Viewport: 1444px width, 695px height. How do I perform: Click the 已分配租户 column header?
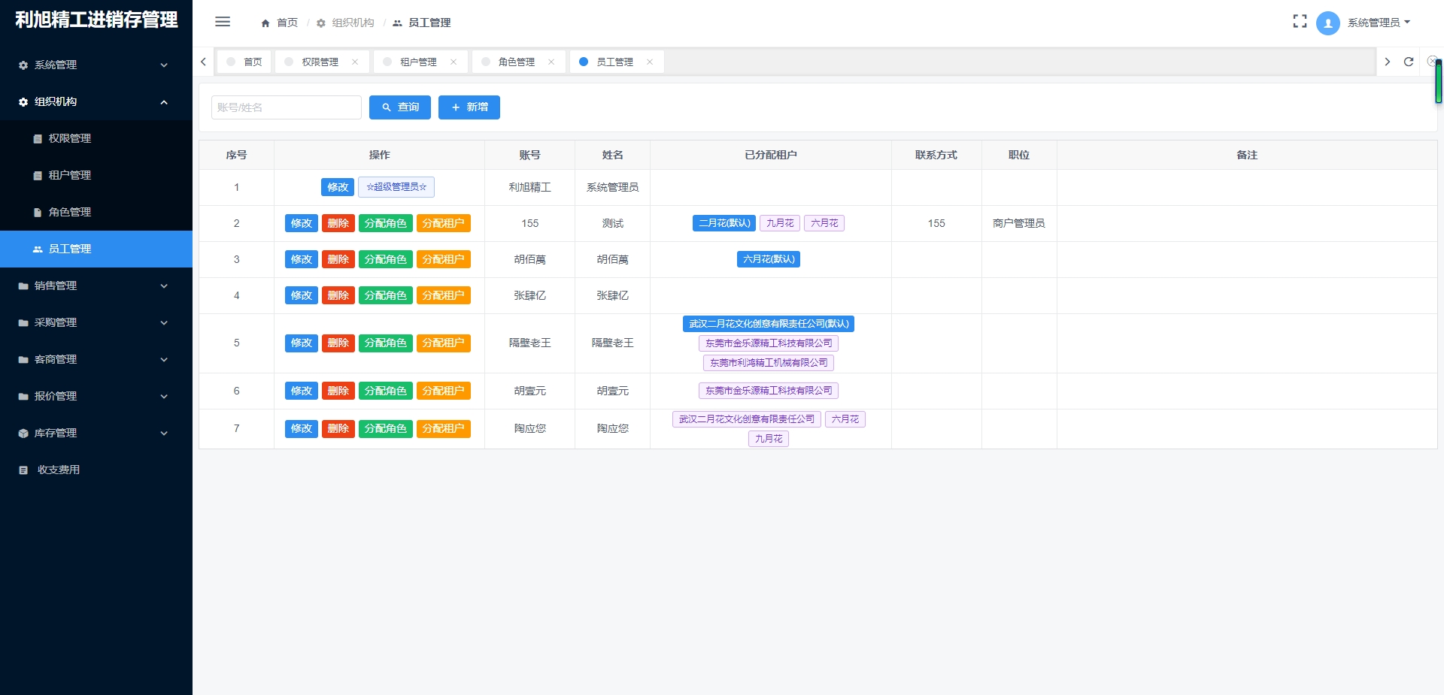771,155
